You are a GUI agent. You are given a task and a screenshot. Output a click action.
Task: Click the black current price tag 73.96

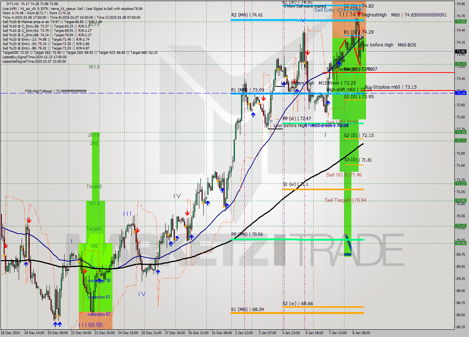pos(461,52)
